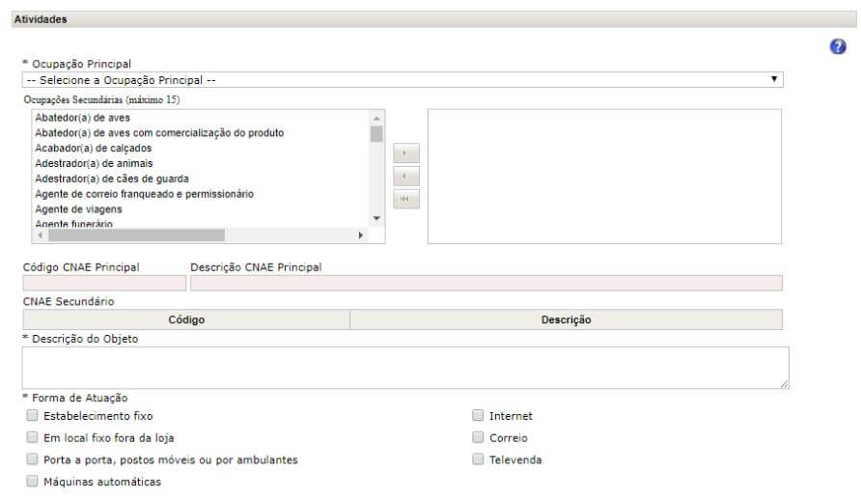Tick the Máquinas automáticas checkbox

tap(33, 481)
